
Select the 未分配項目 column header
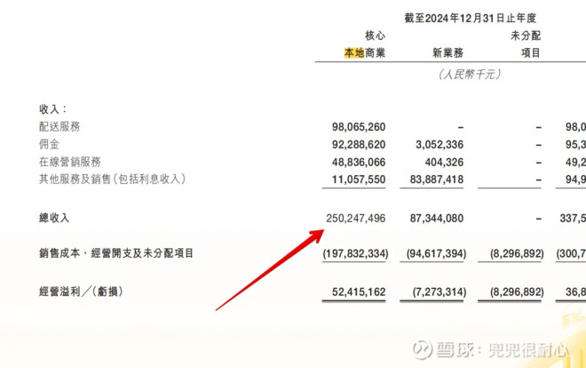tap(526, 44)
